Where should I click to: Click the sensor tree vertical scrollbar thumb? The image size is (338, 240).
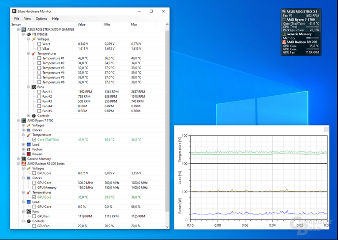(x=168, y=121)
